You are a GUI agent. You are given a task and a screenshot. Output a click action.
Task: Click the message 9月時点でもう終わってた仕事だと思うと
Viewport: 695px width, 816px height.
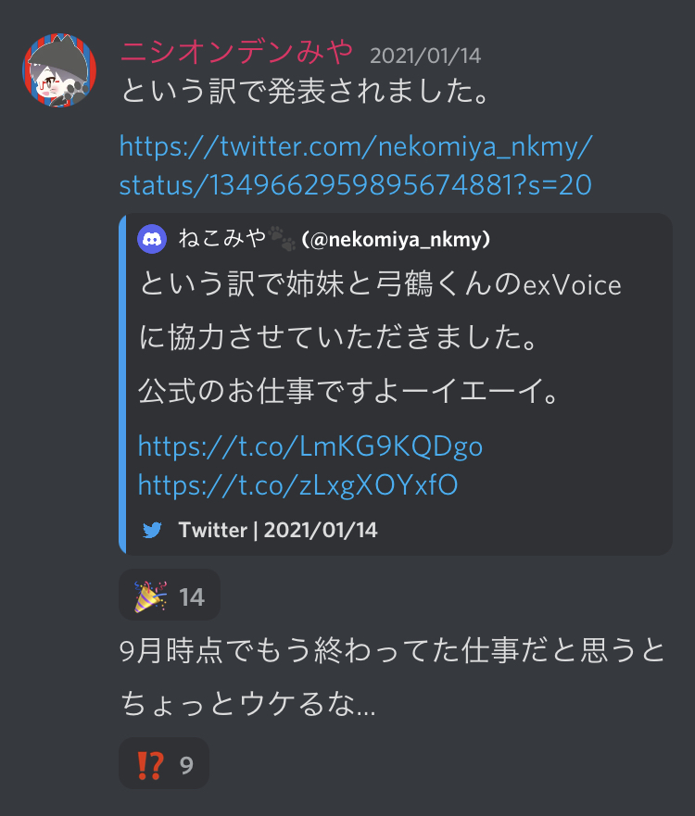[393, 650]
